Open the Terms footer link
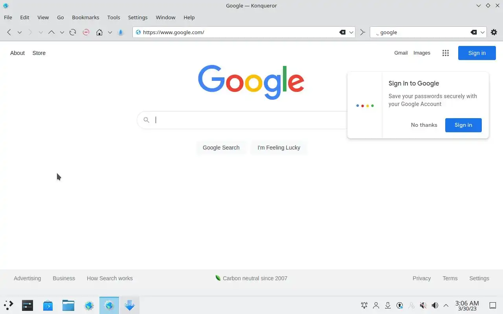This screenshot has width=503, height=314. pyautogui.click(x=450, y=278)
